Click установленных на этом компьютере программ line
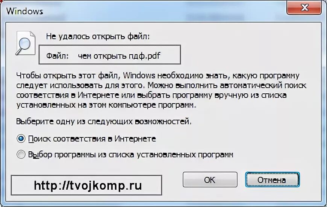327x207 pixels. (x=106, y=105)
